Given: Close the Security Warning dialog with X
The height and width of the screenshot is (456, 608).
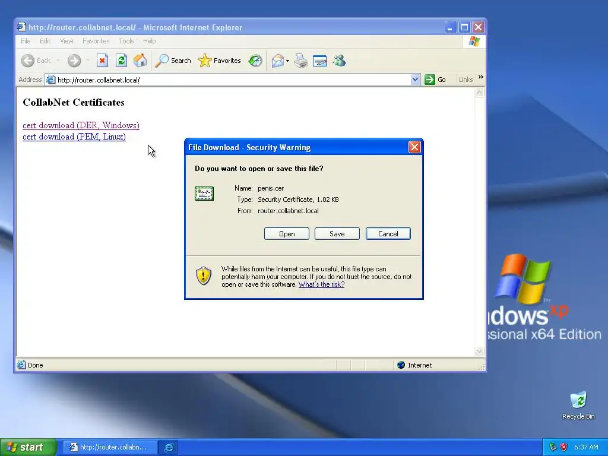Looking at the screenshot, I should click(414, 147).
